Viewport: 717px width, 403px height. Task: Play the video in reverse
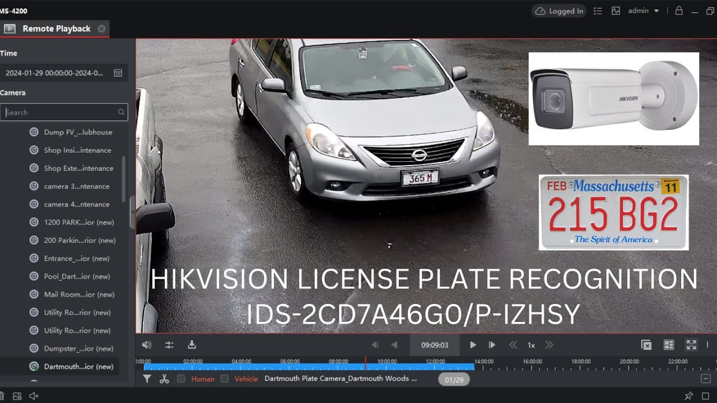click(x=394, y=345)
